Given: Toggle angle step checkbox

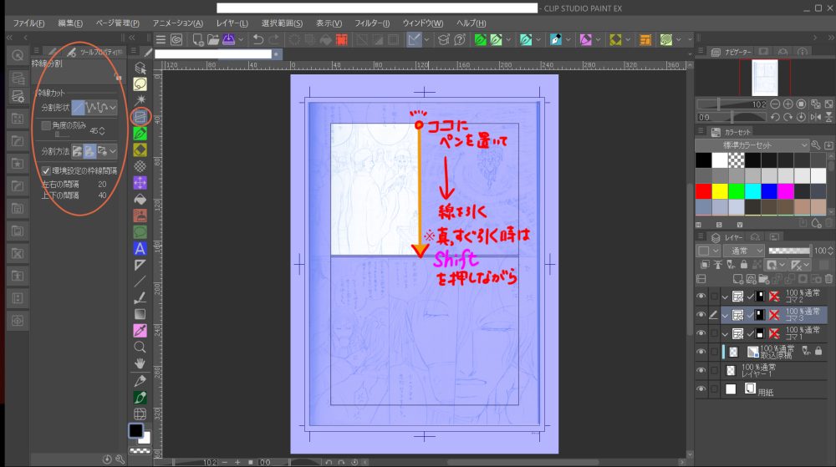Looking at the screenshot, I should pos(46,125).
